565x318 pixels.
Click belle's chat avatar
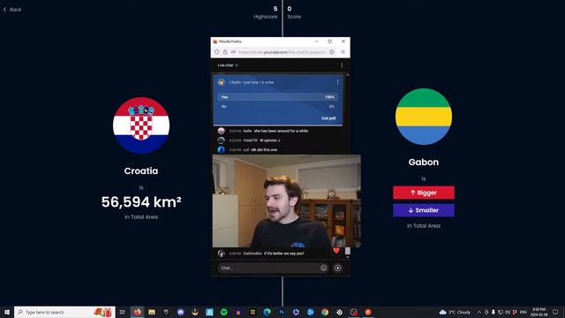222,131
